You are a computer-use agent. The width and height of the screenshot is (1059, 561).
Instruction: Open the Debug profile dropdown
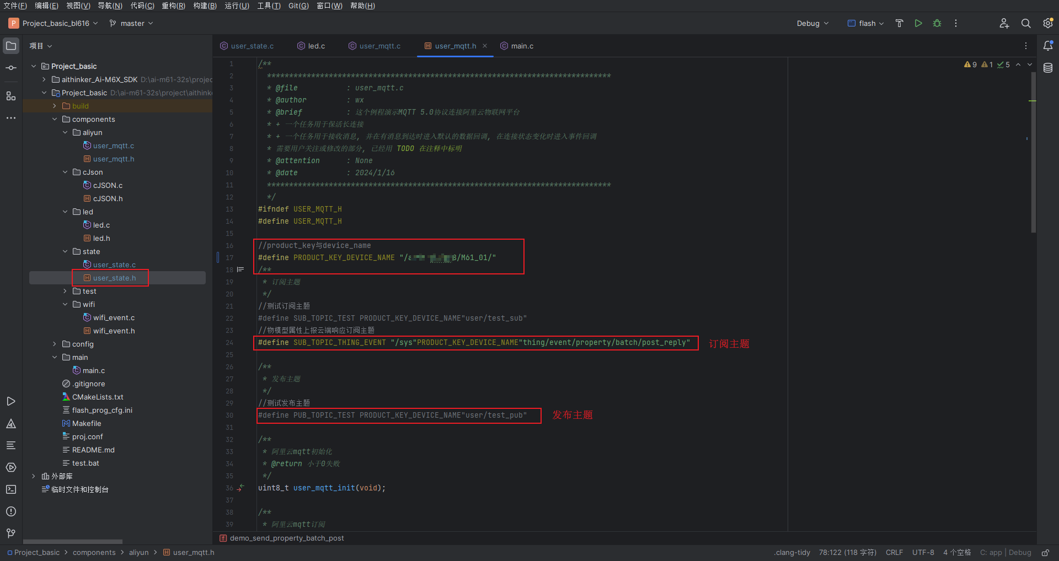pos(812,23)
